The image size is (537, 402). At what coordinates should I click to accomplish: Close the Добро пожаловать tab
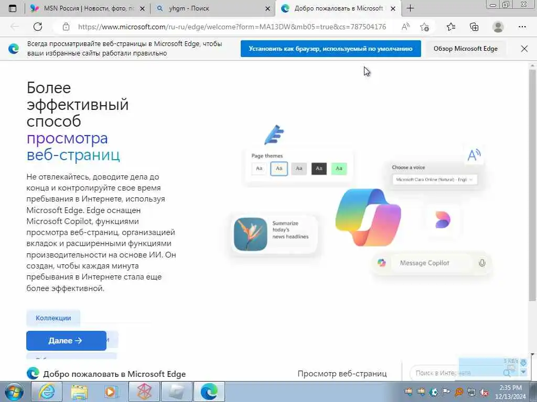coord(393,8)
